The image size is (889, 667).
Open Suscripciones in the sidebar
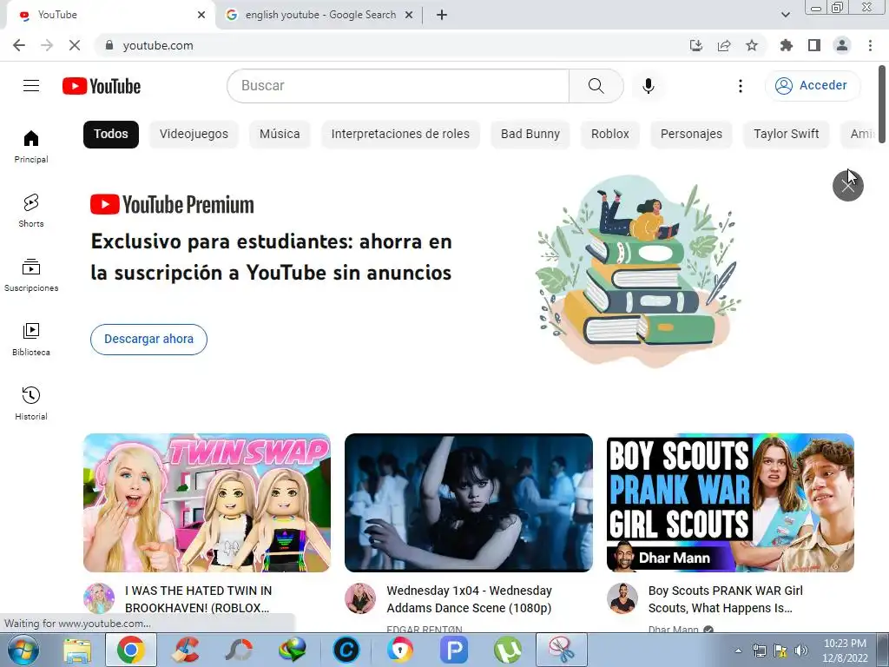click(31, 274)
